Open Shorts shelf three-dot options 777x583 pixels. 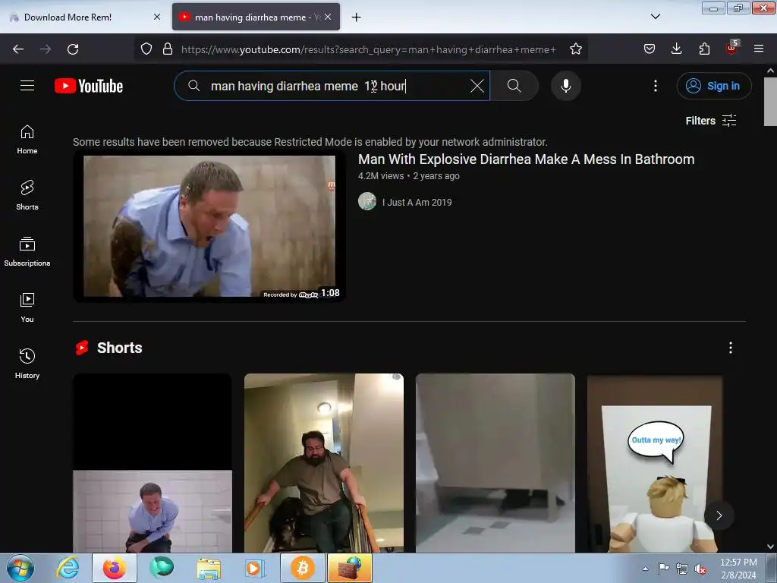731,348
